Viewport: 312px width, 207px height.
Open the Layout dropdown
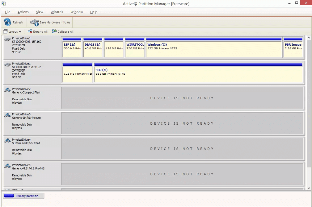pos(12,31)
